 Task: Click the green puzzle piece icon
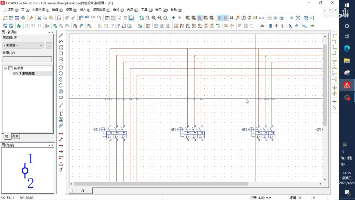[x=19, y=26]
